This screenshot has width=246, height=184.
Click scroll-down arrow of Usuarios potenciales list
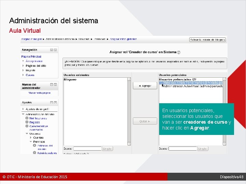[224, 144]
